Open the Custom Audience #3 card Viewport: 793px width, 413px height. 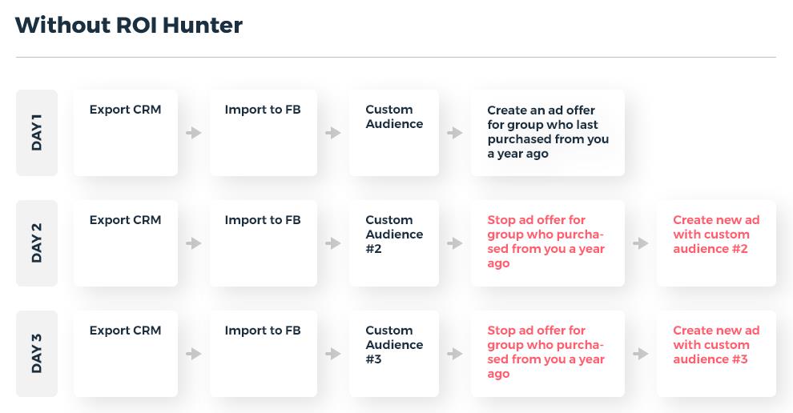tap(394, 354)
